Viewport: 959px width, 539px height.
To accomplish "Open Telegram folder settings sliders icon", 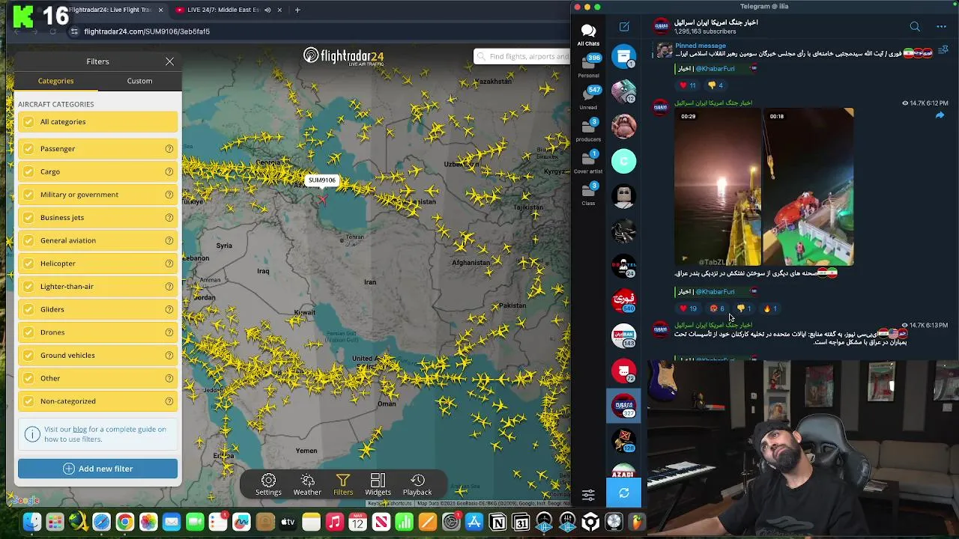I will tap(588, 495).
